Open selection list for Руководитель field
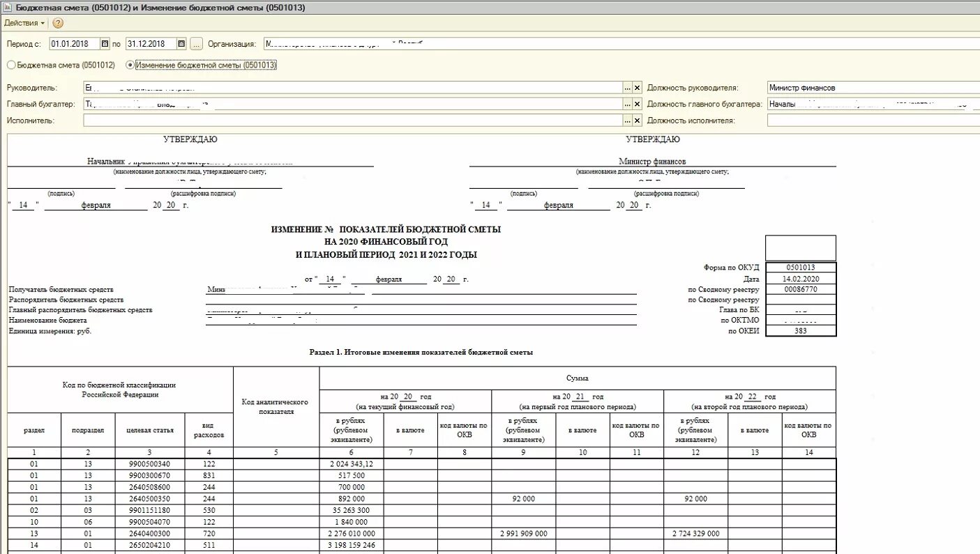 [626, 88]
